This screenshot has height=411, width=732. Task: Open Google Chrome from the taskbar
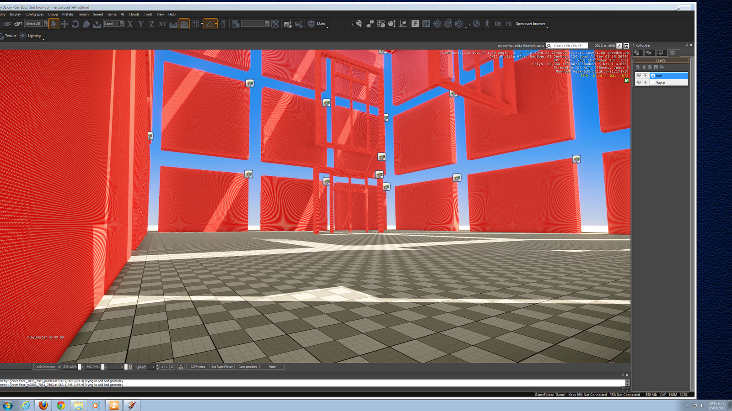(60, 405)
